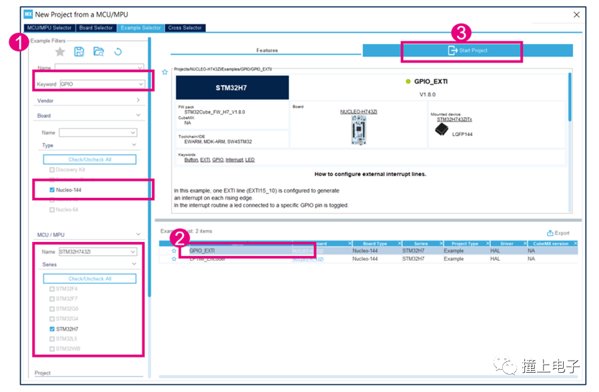Click the LQFP144 chip package icon
The width and height of the screenshot is (599, 392).
pyautogui.click(x=442, y=130)
